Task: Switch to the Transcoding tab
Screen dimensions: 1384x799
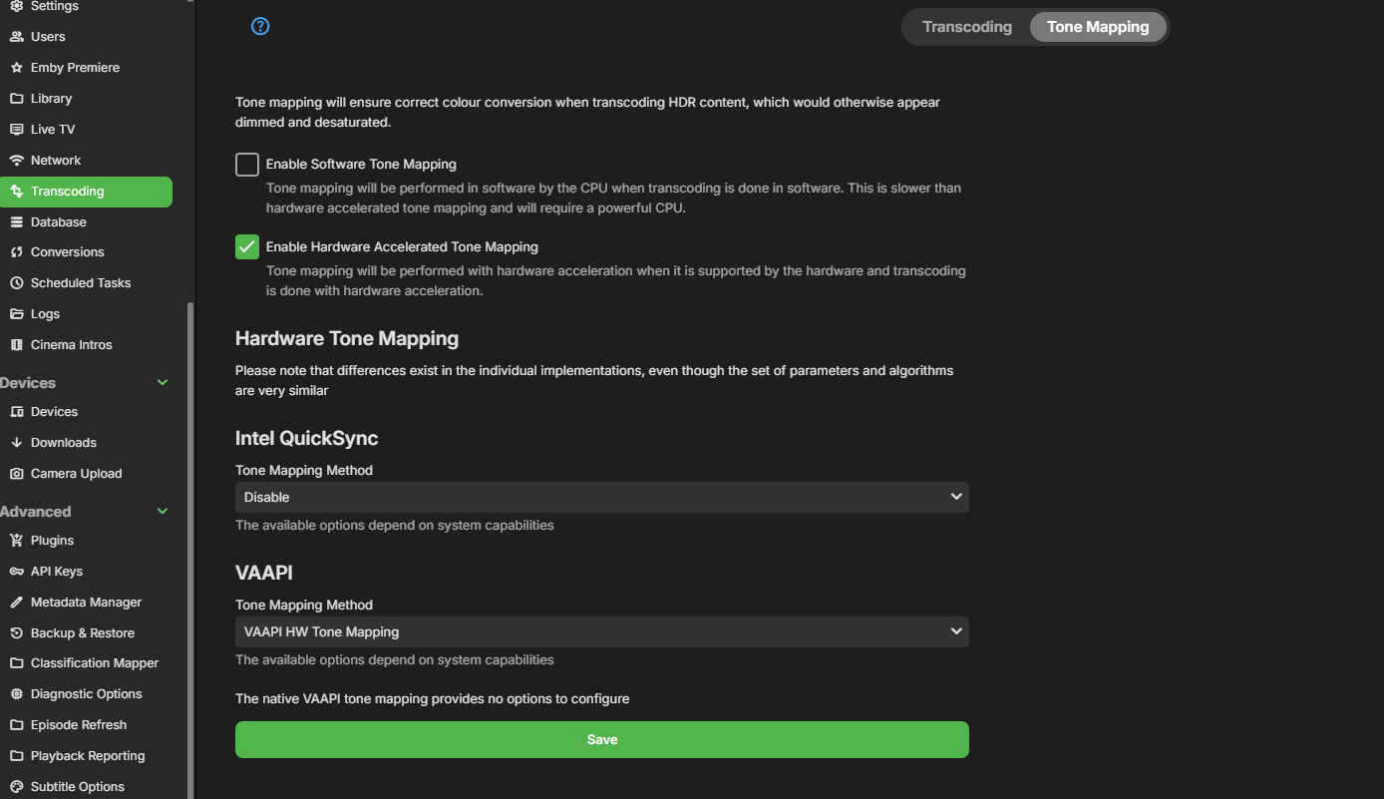Action: click(966, 27)
